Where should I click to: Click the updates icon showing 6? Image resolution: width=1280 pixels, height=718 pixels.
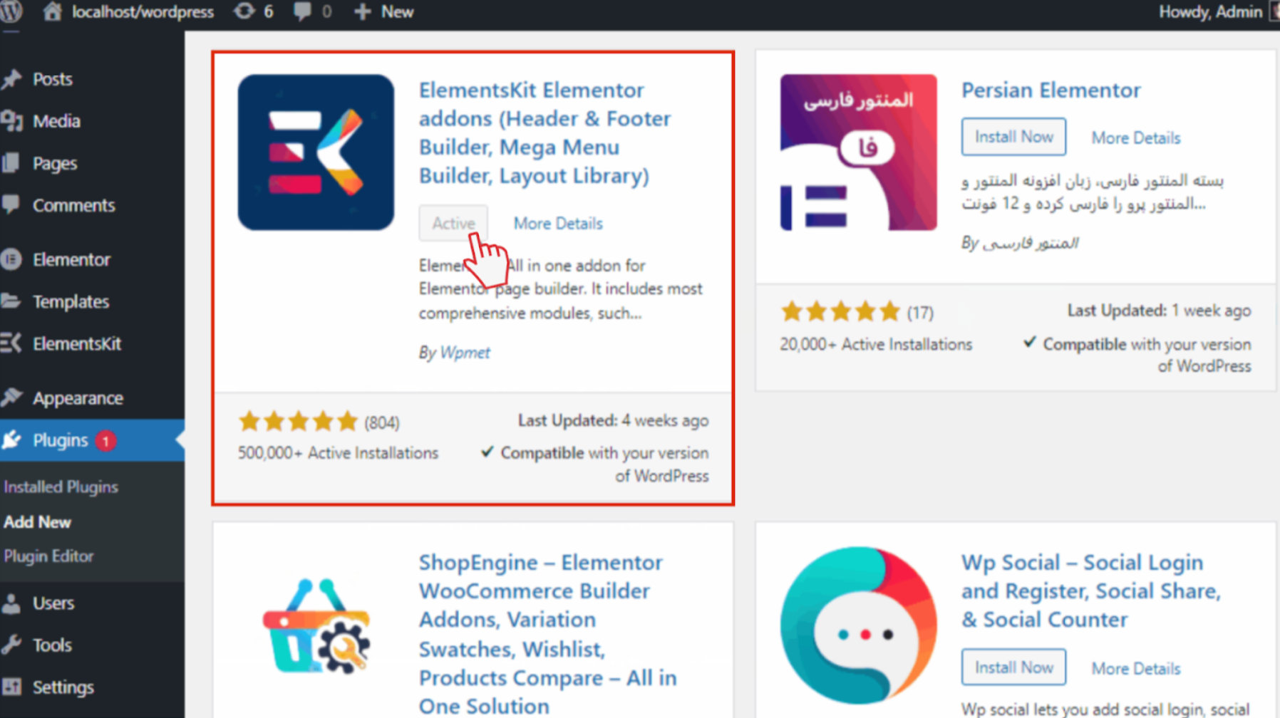(244, 11)
